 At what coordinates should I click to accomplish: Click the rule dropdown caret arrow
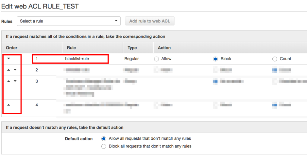[x=116, y=21]
